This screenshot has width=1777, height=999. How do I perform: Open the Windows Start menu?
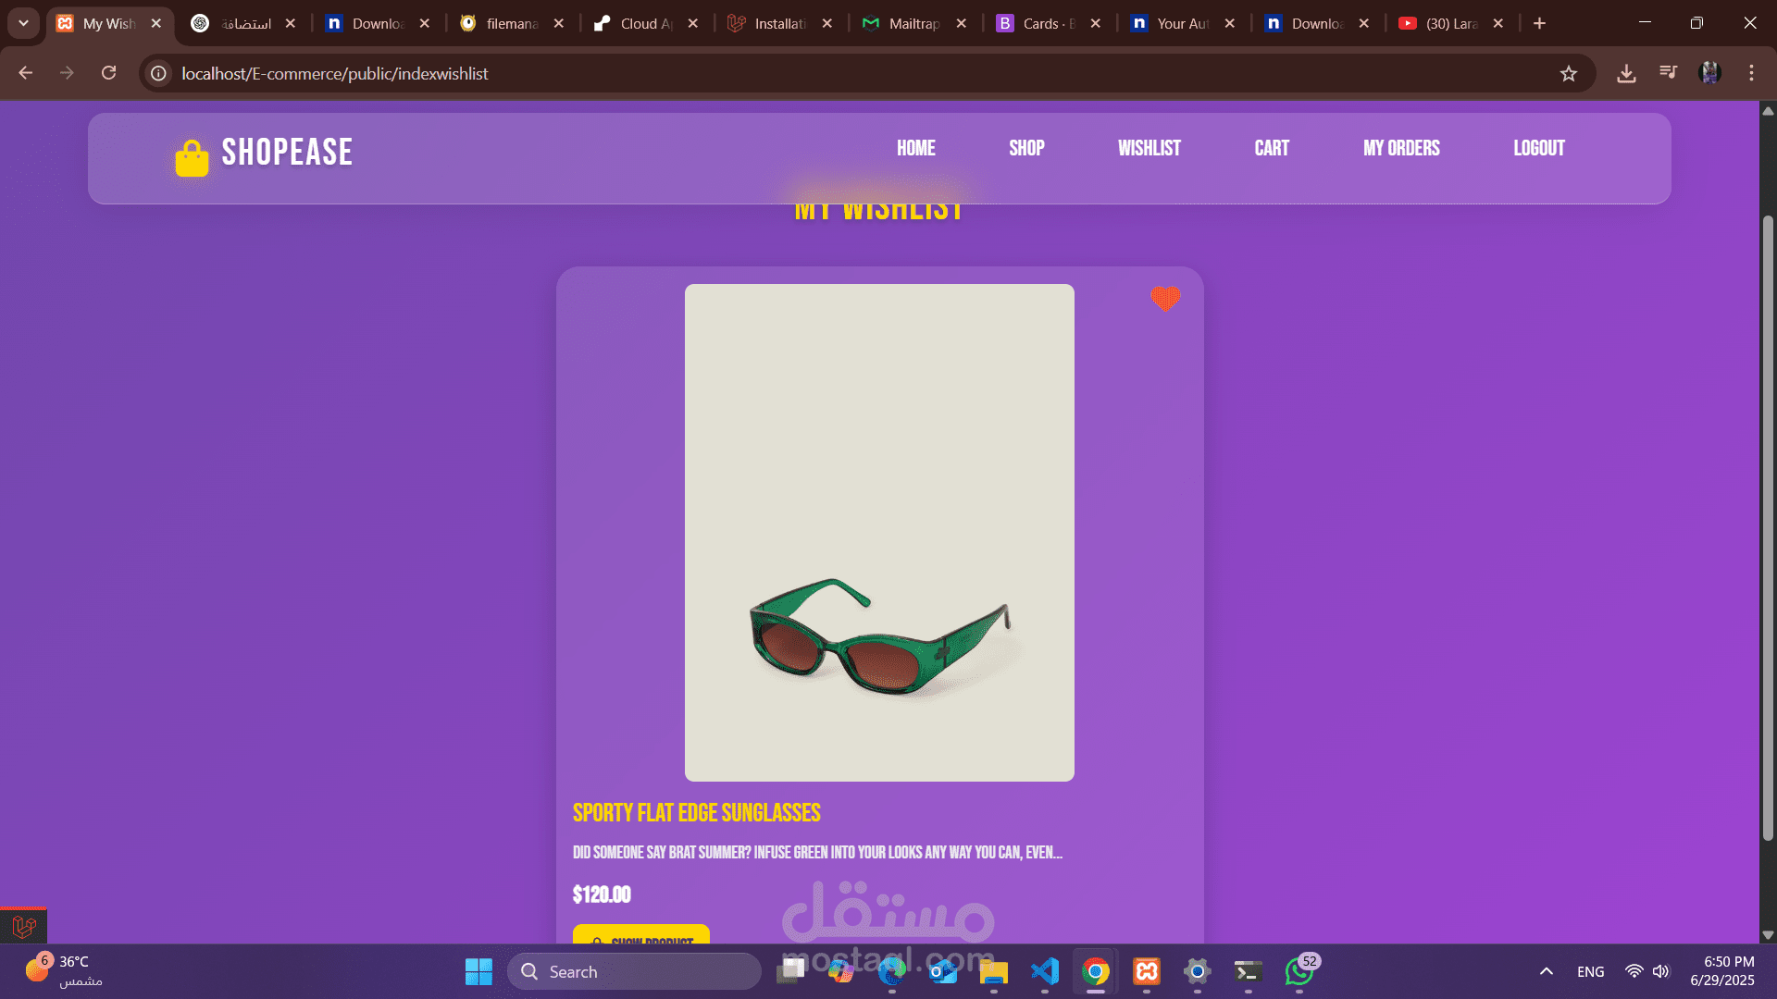coord(478,971)
